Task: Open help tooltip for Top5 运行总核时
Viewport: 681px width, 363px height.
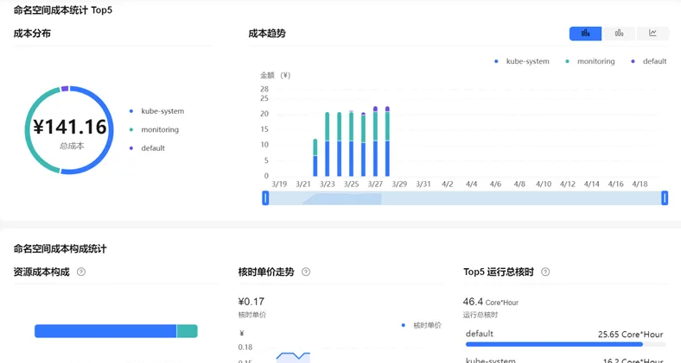Action: pos(545,272)
